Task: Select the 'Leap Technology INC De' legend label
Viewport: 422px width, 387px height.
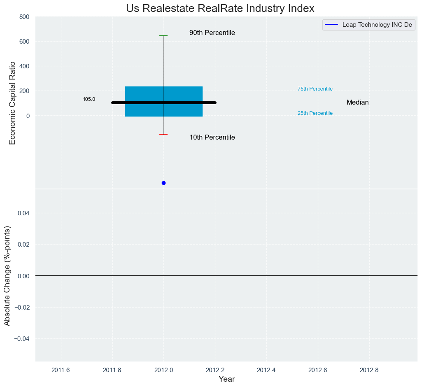Action: pos(377,25)
